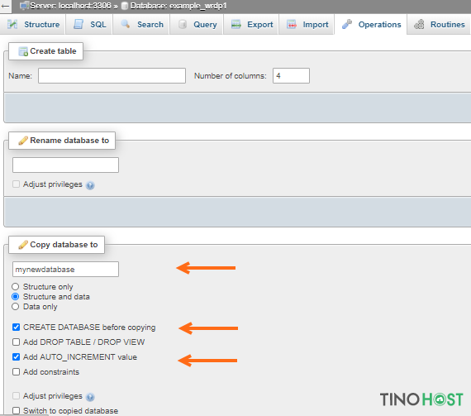
Task: Click the back arrow at top left
Action: click(5, 6)
